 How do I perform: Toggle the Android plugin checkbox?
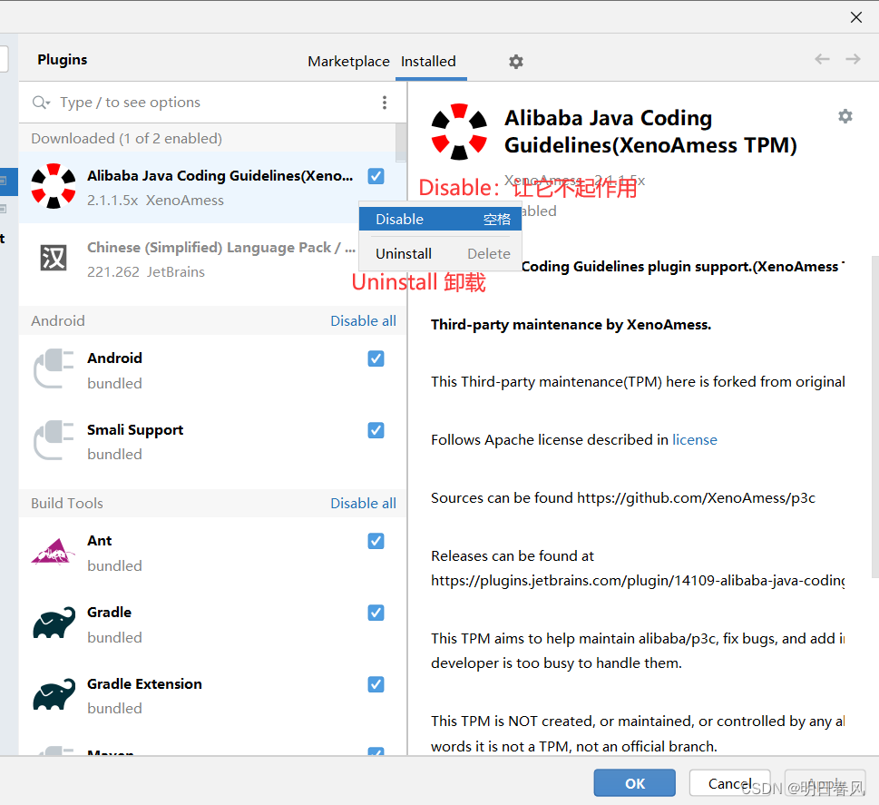click(x=376, y=358)
